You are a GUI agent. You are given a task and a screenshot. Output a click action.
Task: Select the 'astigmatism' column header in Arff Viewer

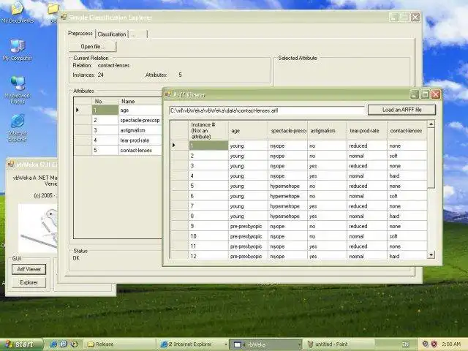(327, 131)
